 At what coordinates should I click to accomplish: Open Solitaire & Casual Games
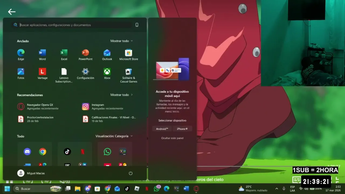[129, 75]
